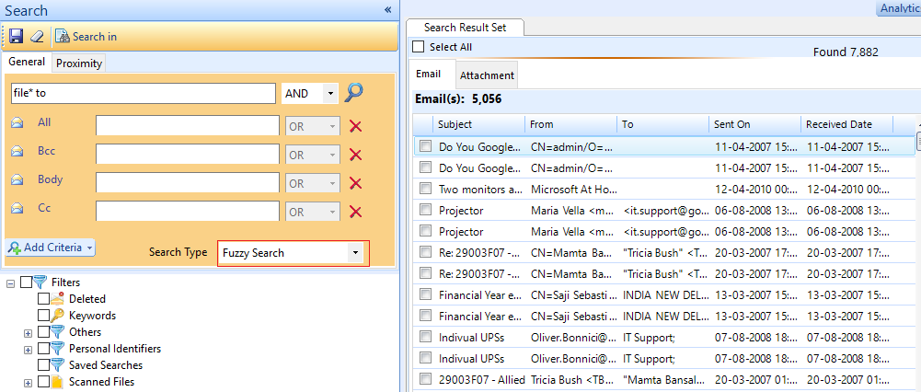Tick checkbox for Two monitors email row

tap(425, 189)
